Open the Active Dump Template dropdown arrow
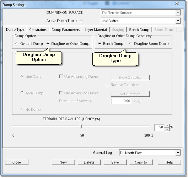Viewport: 188px width, 178px height. [x=178, y=21]
